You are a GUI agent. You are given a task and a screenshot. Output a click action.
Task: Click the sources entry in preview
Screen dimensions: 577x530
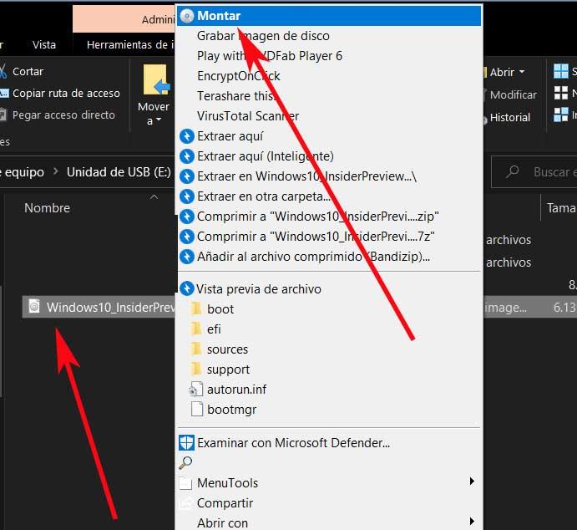(x=227, y=349)
